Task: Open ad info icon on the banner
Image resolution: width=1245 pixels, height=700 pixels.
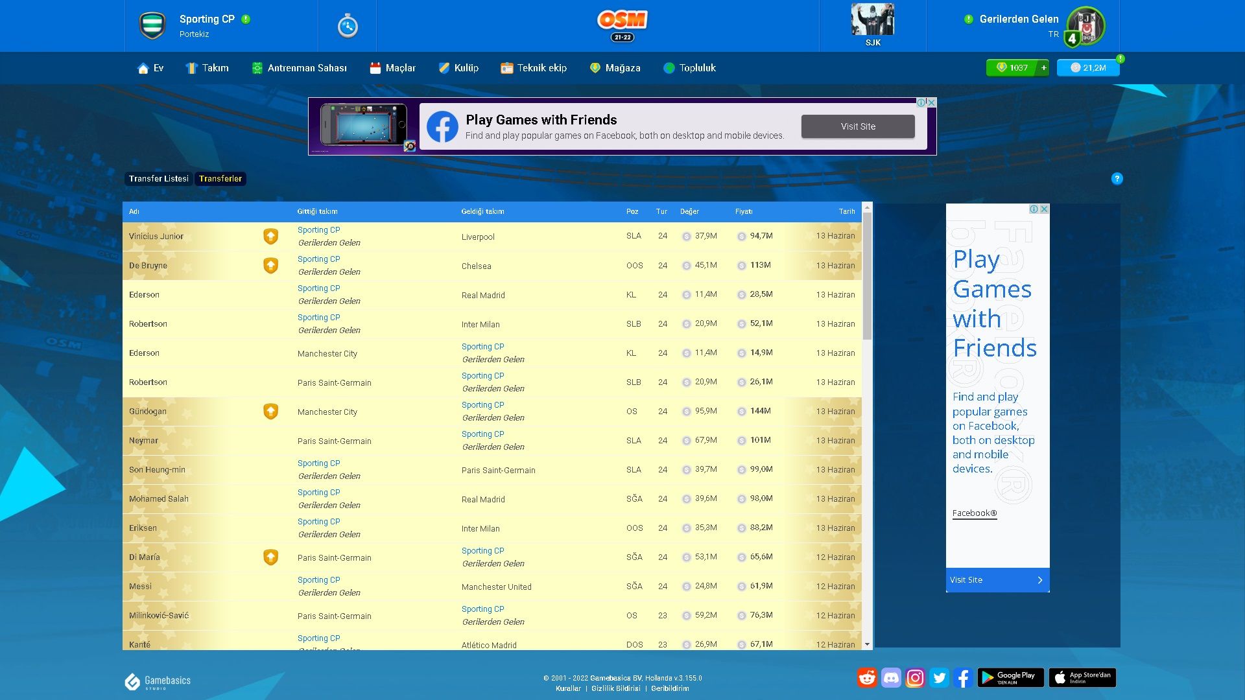Action: [921, 102]
